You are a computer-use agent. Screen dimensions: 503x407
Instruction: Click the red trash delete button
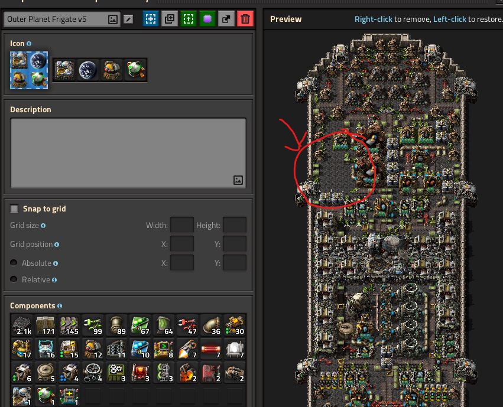point(245,19)
